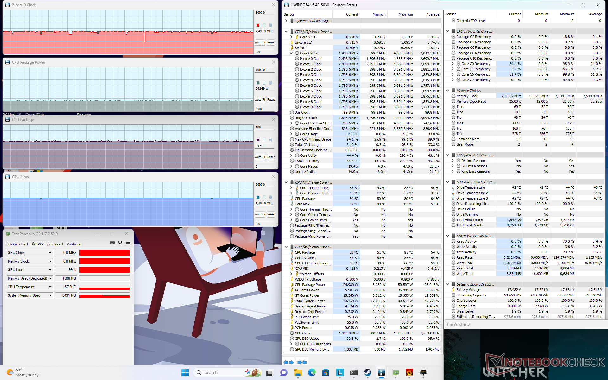The image size is (608, 380).
Task: Open System Memory Used dropdown
Action: coord(50,295)
